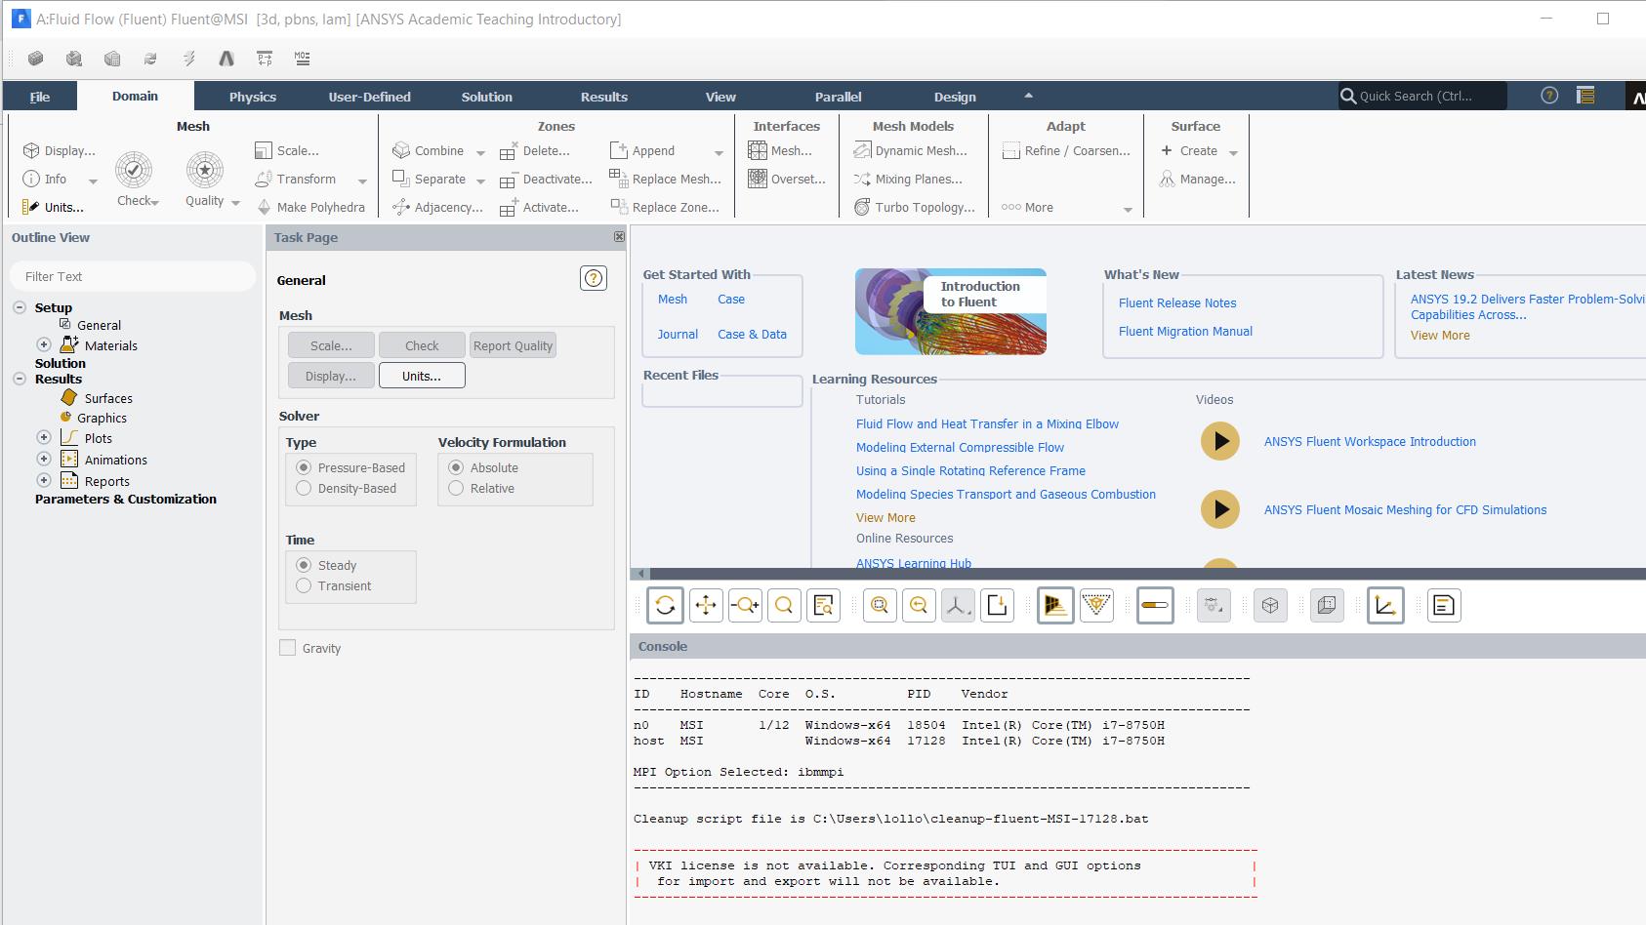Open Dynamic Mesh settings
Viewport: 1646px width, 925px height.
coord(913,150)
